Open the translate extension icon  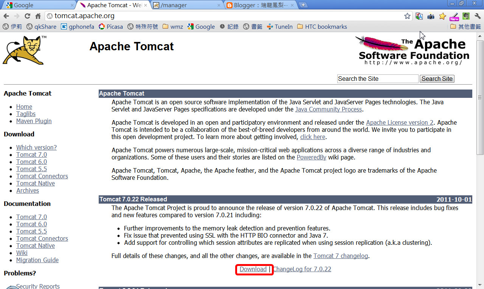click(x=419, y=16)
